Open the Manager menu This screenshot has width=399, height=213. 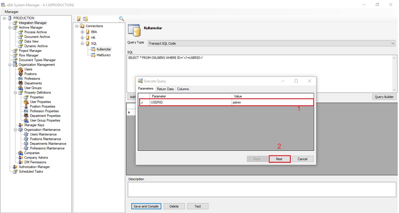pos(11,12)
